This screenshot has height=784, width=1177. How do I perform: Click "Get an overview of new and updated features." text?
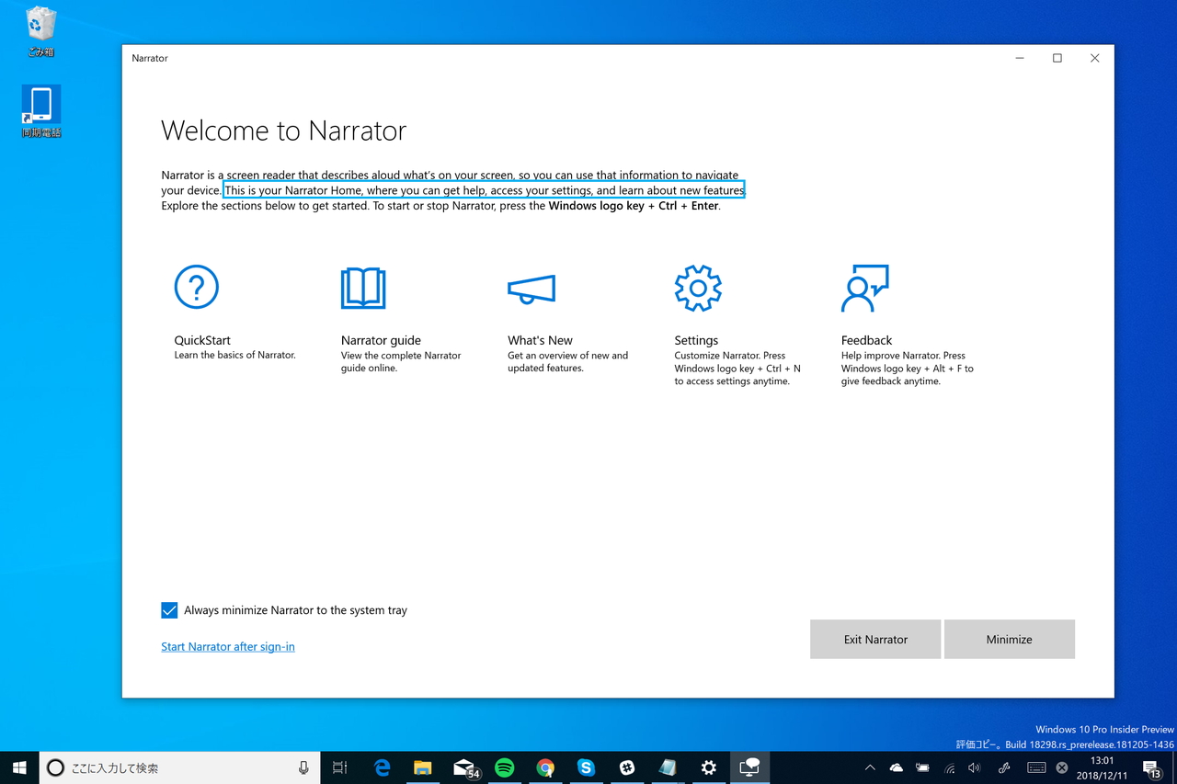[567, 362]
